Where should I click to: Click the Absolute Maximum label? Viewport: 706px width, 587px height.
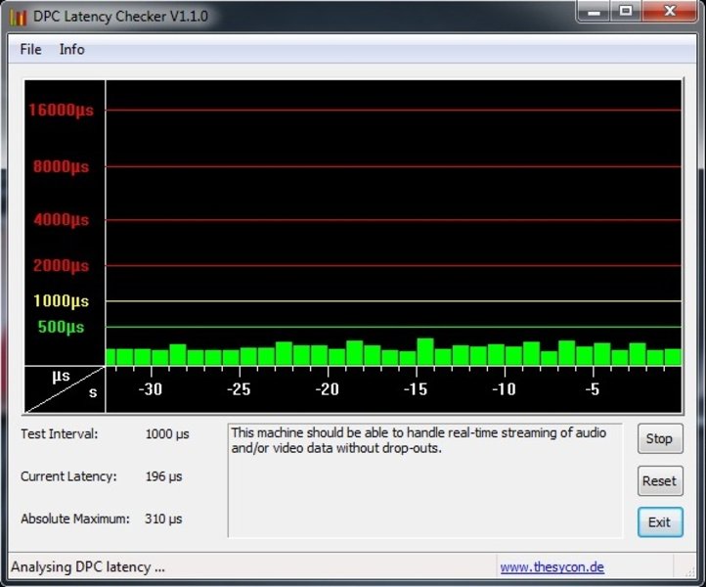[74, 519]
